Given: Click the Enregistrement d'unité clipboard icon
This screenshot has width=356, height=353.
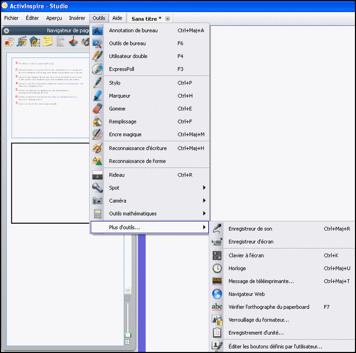Looking at the screenshot, I should [x=217, y=333].
